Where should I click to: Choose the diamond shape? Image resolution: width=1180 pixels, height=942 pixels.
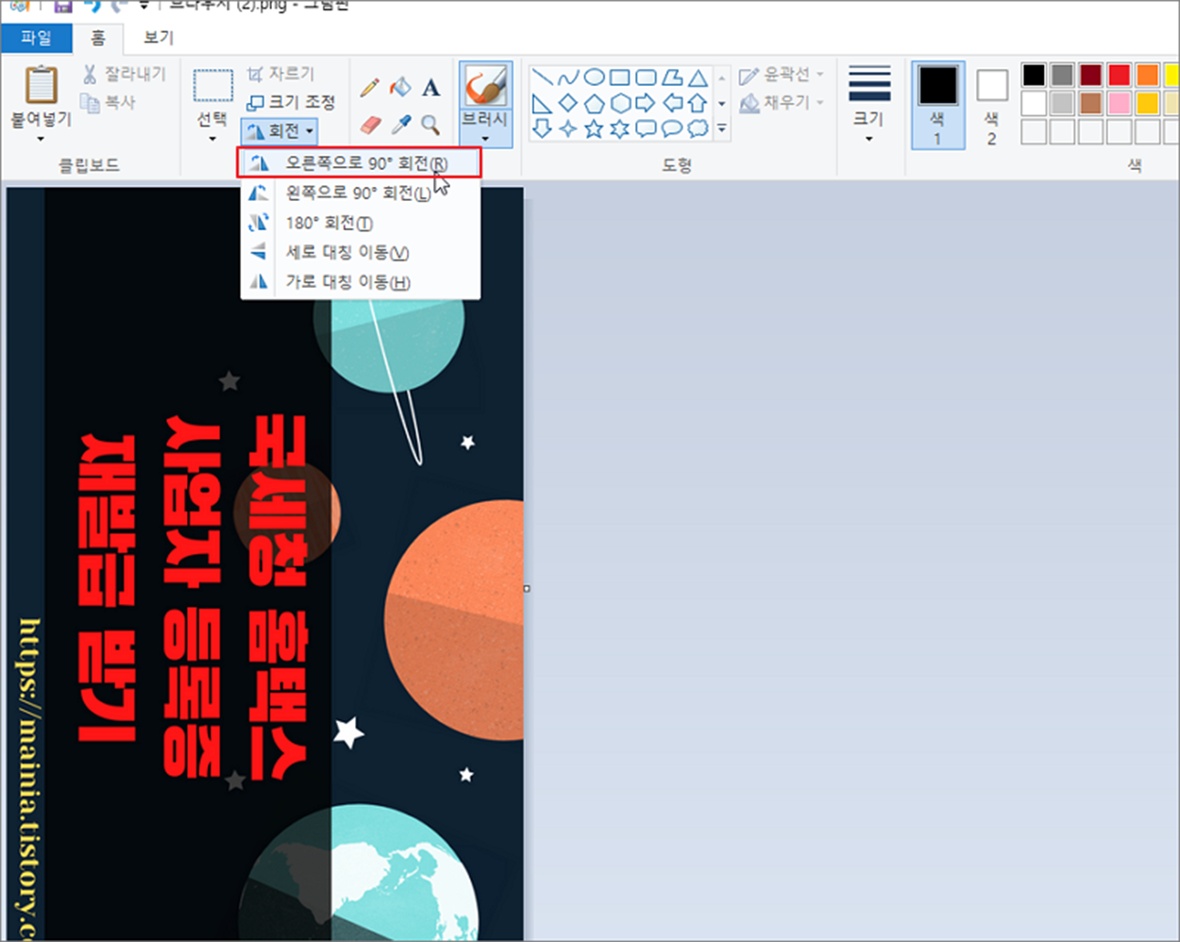(567, 103)
